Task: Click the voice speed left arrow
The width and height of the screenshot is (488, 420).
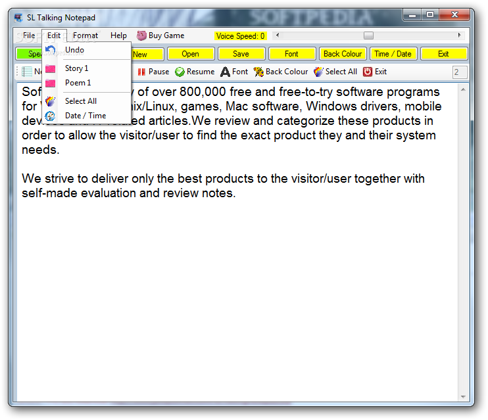Action: 278,35
